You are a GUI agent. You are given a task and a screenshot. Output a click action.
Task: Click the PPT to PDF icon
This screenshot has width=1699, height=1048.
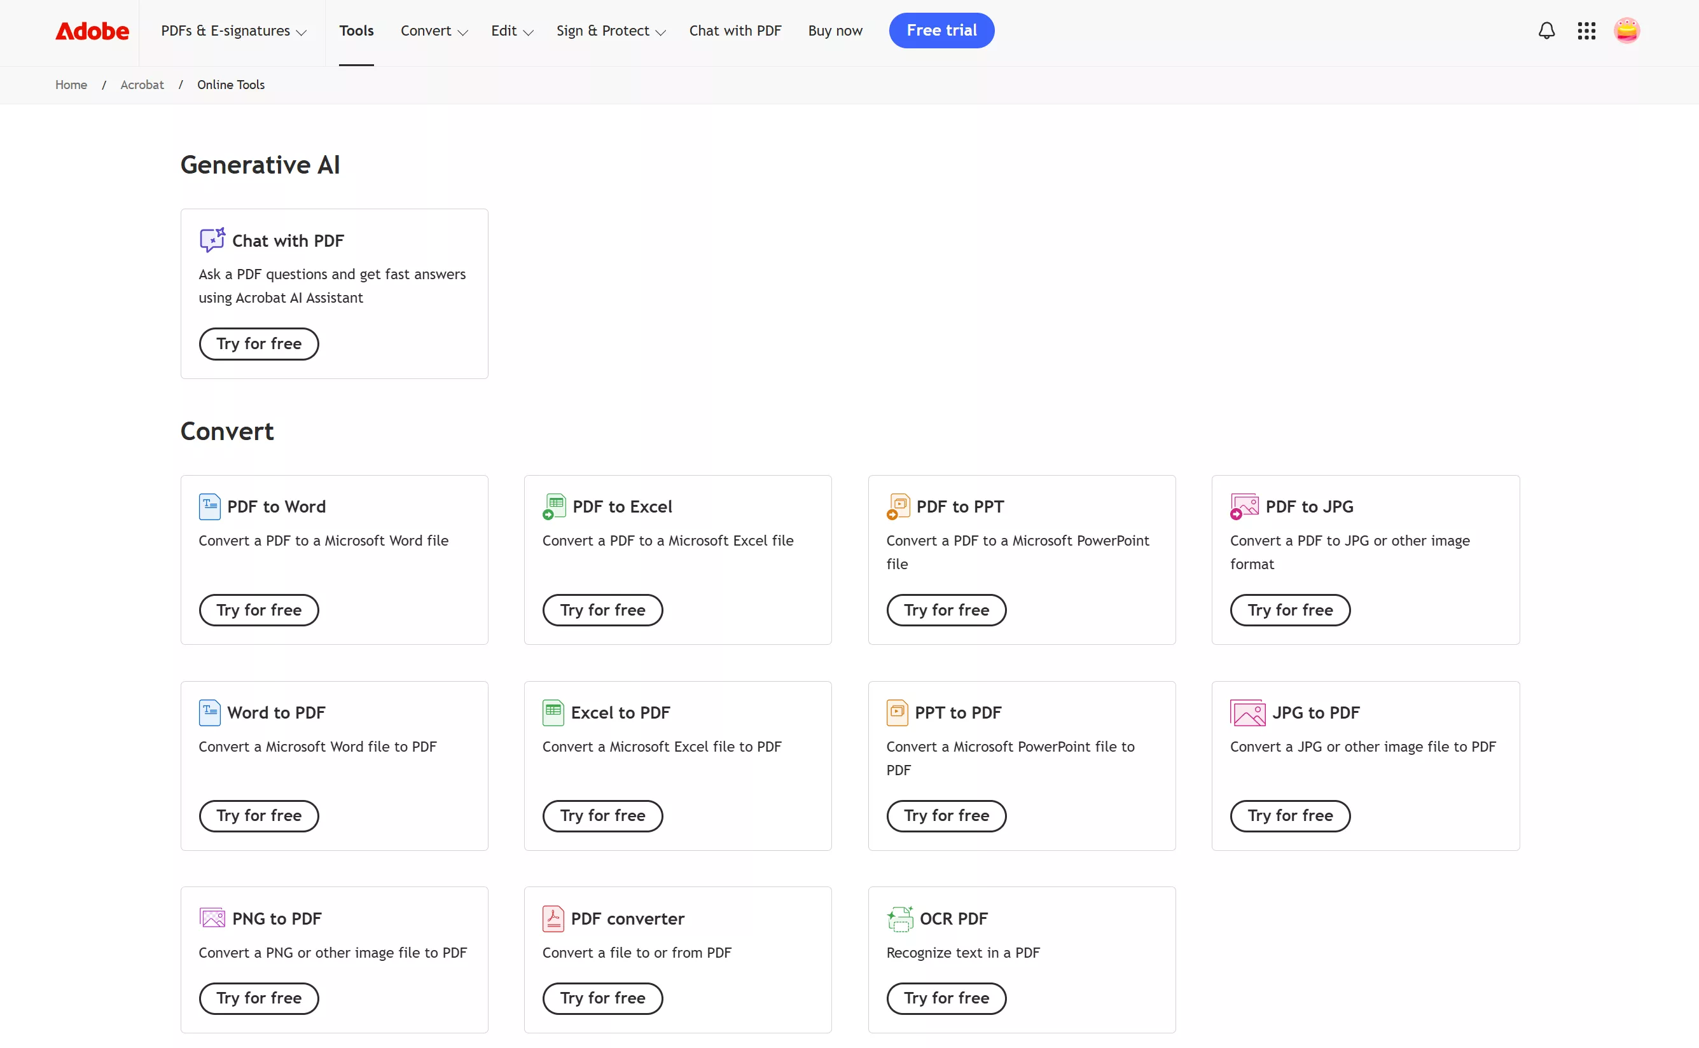tap(897, 712)
